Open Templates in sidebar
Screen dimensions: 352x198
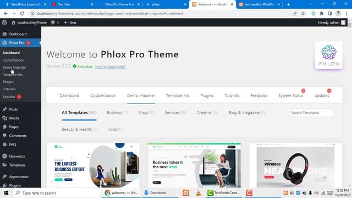click(17, 165)
